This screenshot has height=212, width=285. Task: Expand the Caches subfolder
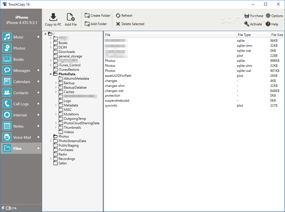[56, 92]
